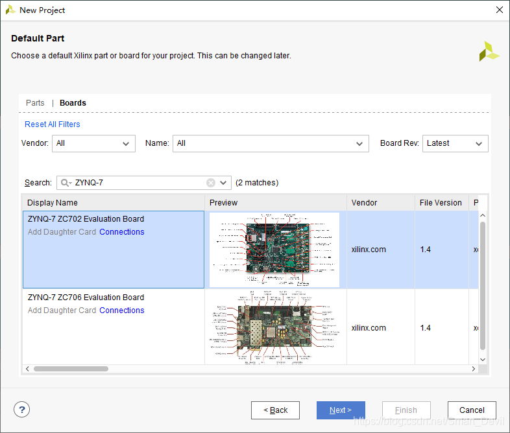The height and width of the screenshot is (433, 510).
Task: Click the horizontal scroll left arrow
Action: point(27,369)
